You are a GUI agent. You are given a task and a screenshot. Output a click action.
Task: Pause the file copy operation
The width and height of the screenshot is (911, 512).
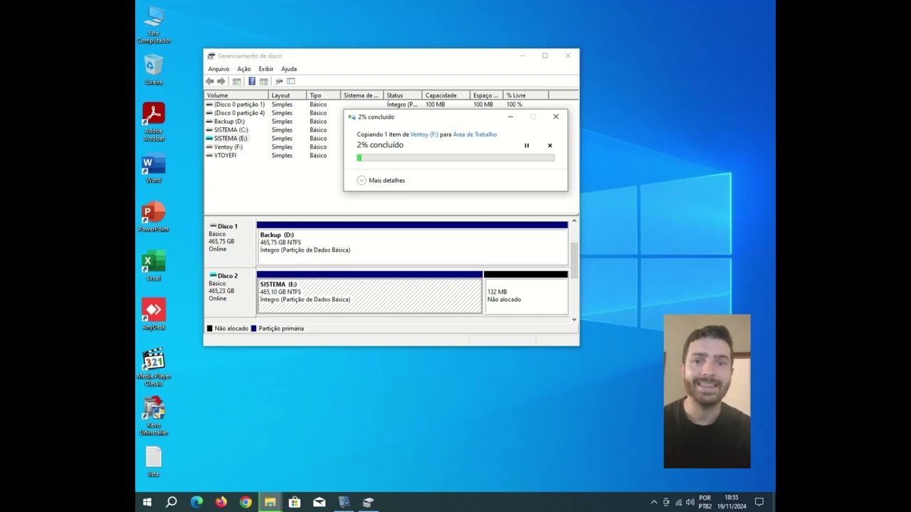point(527,146)
